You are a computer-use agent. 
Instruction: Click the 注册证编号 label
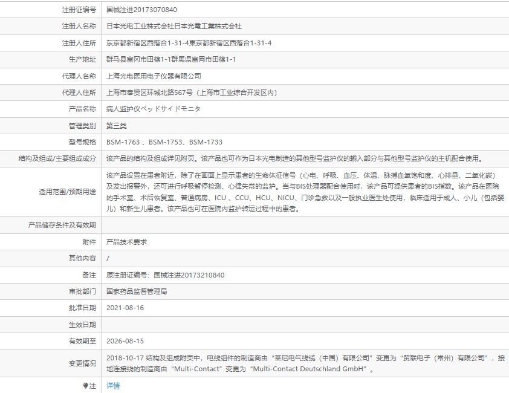point(79,10)
